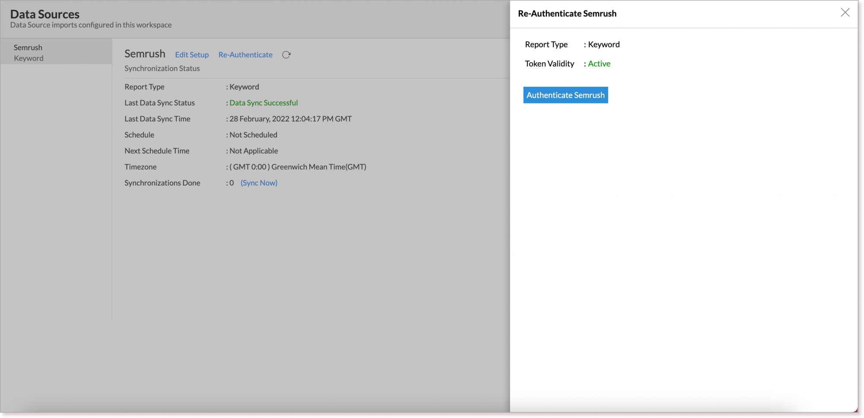This screenshot has width=864, height=418.
Task: Click the Not Applicable value
Action: (254, 151)
